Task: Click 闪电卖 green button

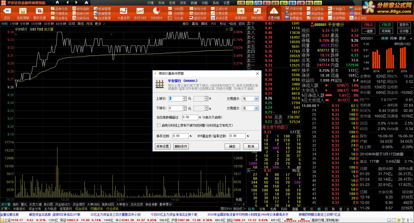Action: coord(386,25)
